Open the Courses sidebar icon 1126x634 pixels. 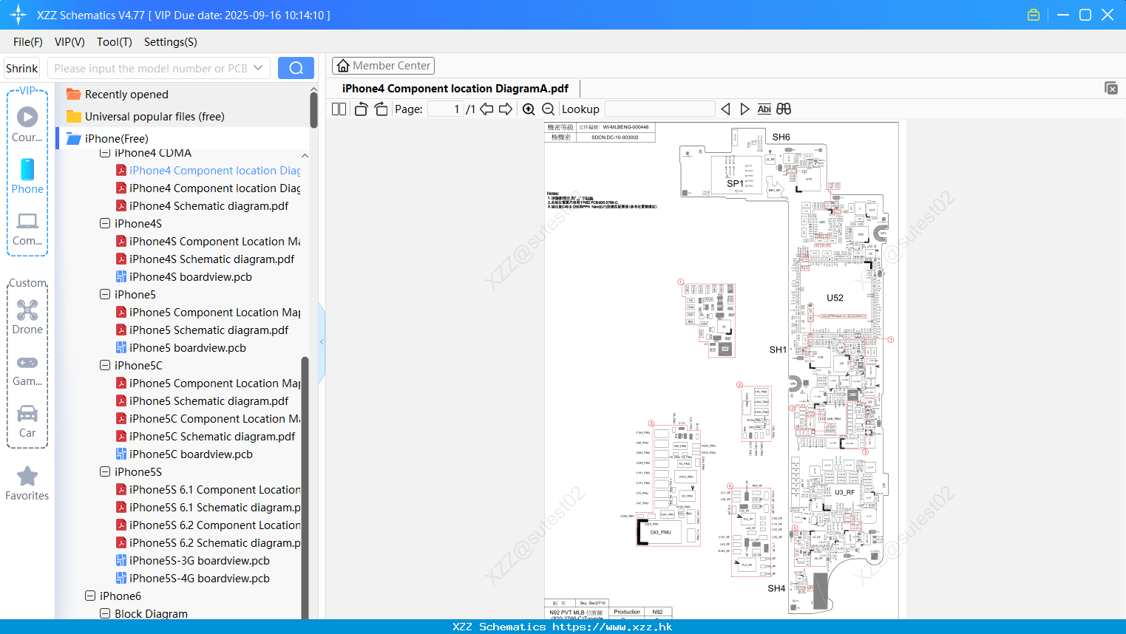coord(27,123)
